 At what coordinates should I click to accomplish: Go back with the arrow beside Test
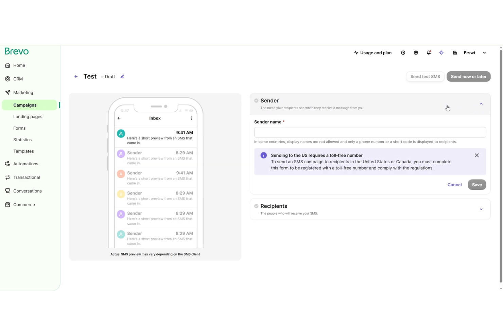[76, 77]
